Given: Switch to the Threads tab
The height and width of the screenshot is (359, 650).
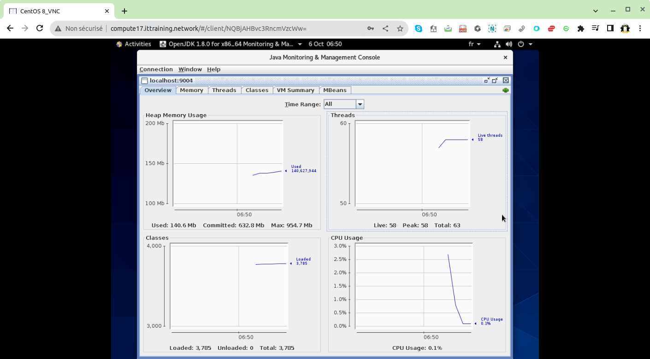Looking at the screenshot, I should pyautogui.click(x=224, y=90).
